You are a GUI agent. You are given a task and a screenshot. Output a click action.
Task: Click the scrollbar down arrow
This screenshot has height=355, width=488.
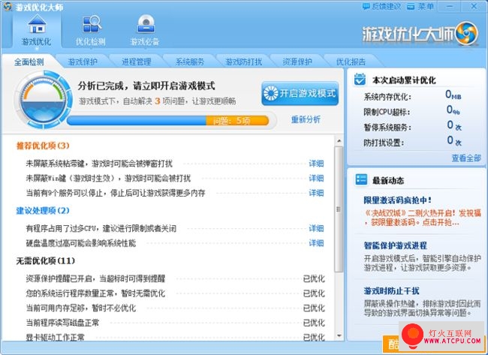pos(339,335)
